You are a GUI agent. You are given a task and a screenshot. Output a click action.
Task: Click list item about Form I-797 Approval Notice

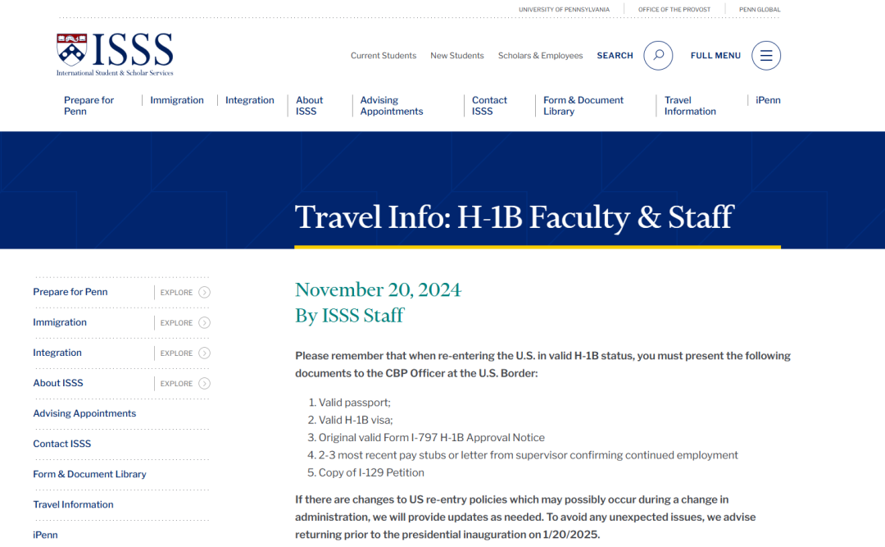432,437
